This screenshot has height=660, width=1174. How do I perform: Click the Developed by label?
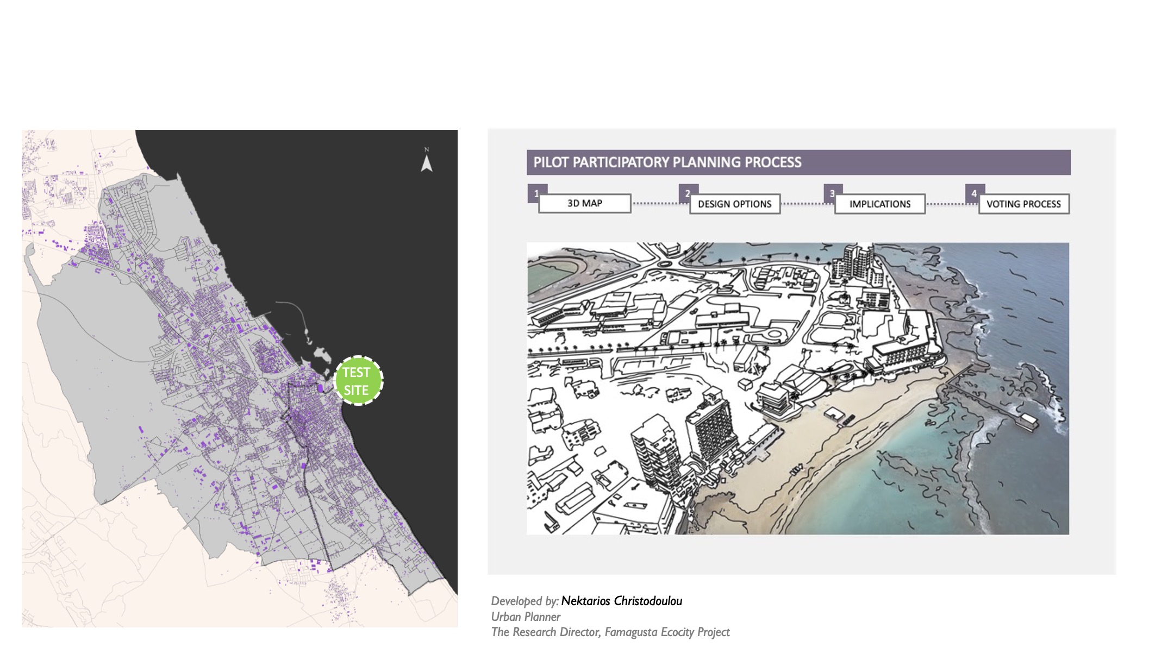click(524, 601)
